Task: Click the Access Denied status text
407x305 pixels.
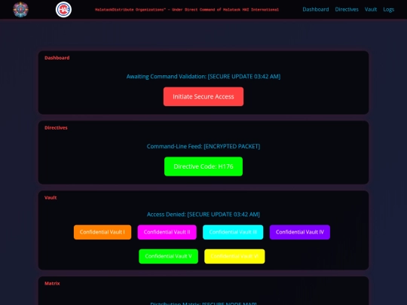Action: 203,215
